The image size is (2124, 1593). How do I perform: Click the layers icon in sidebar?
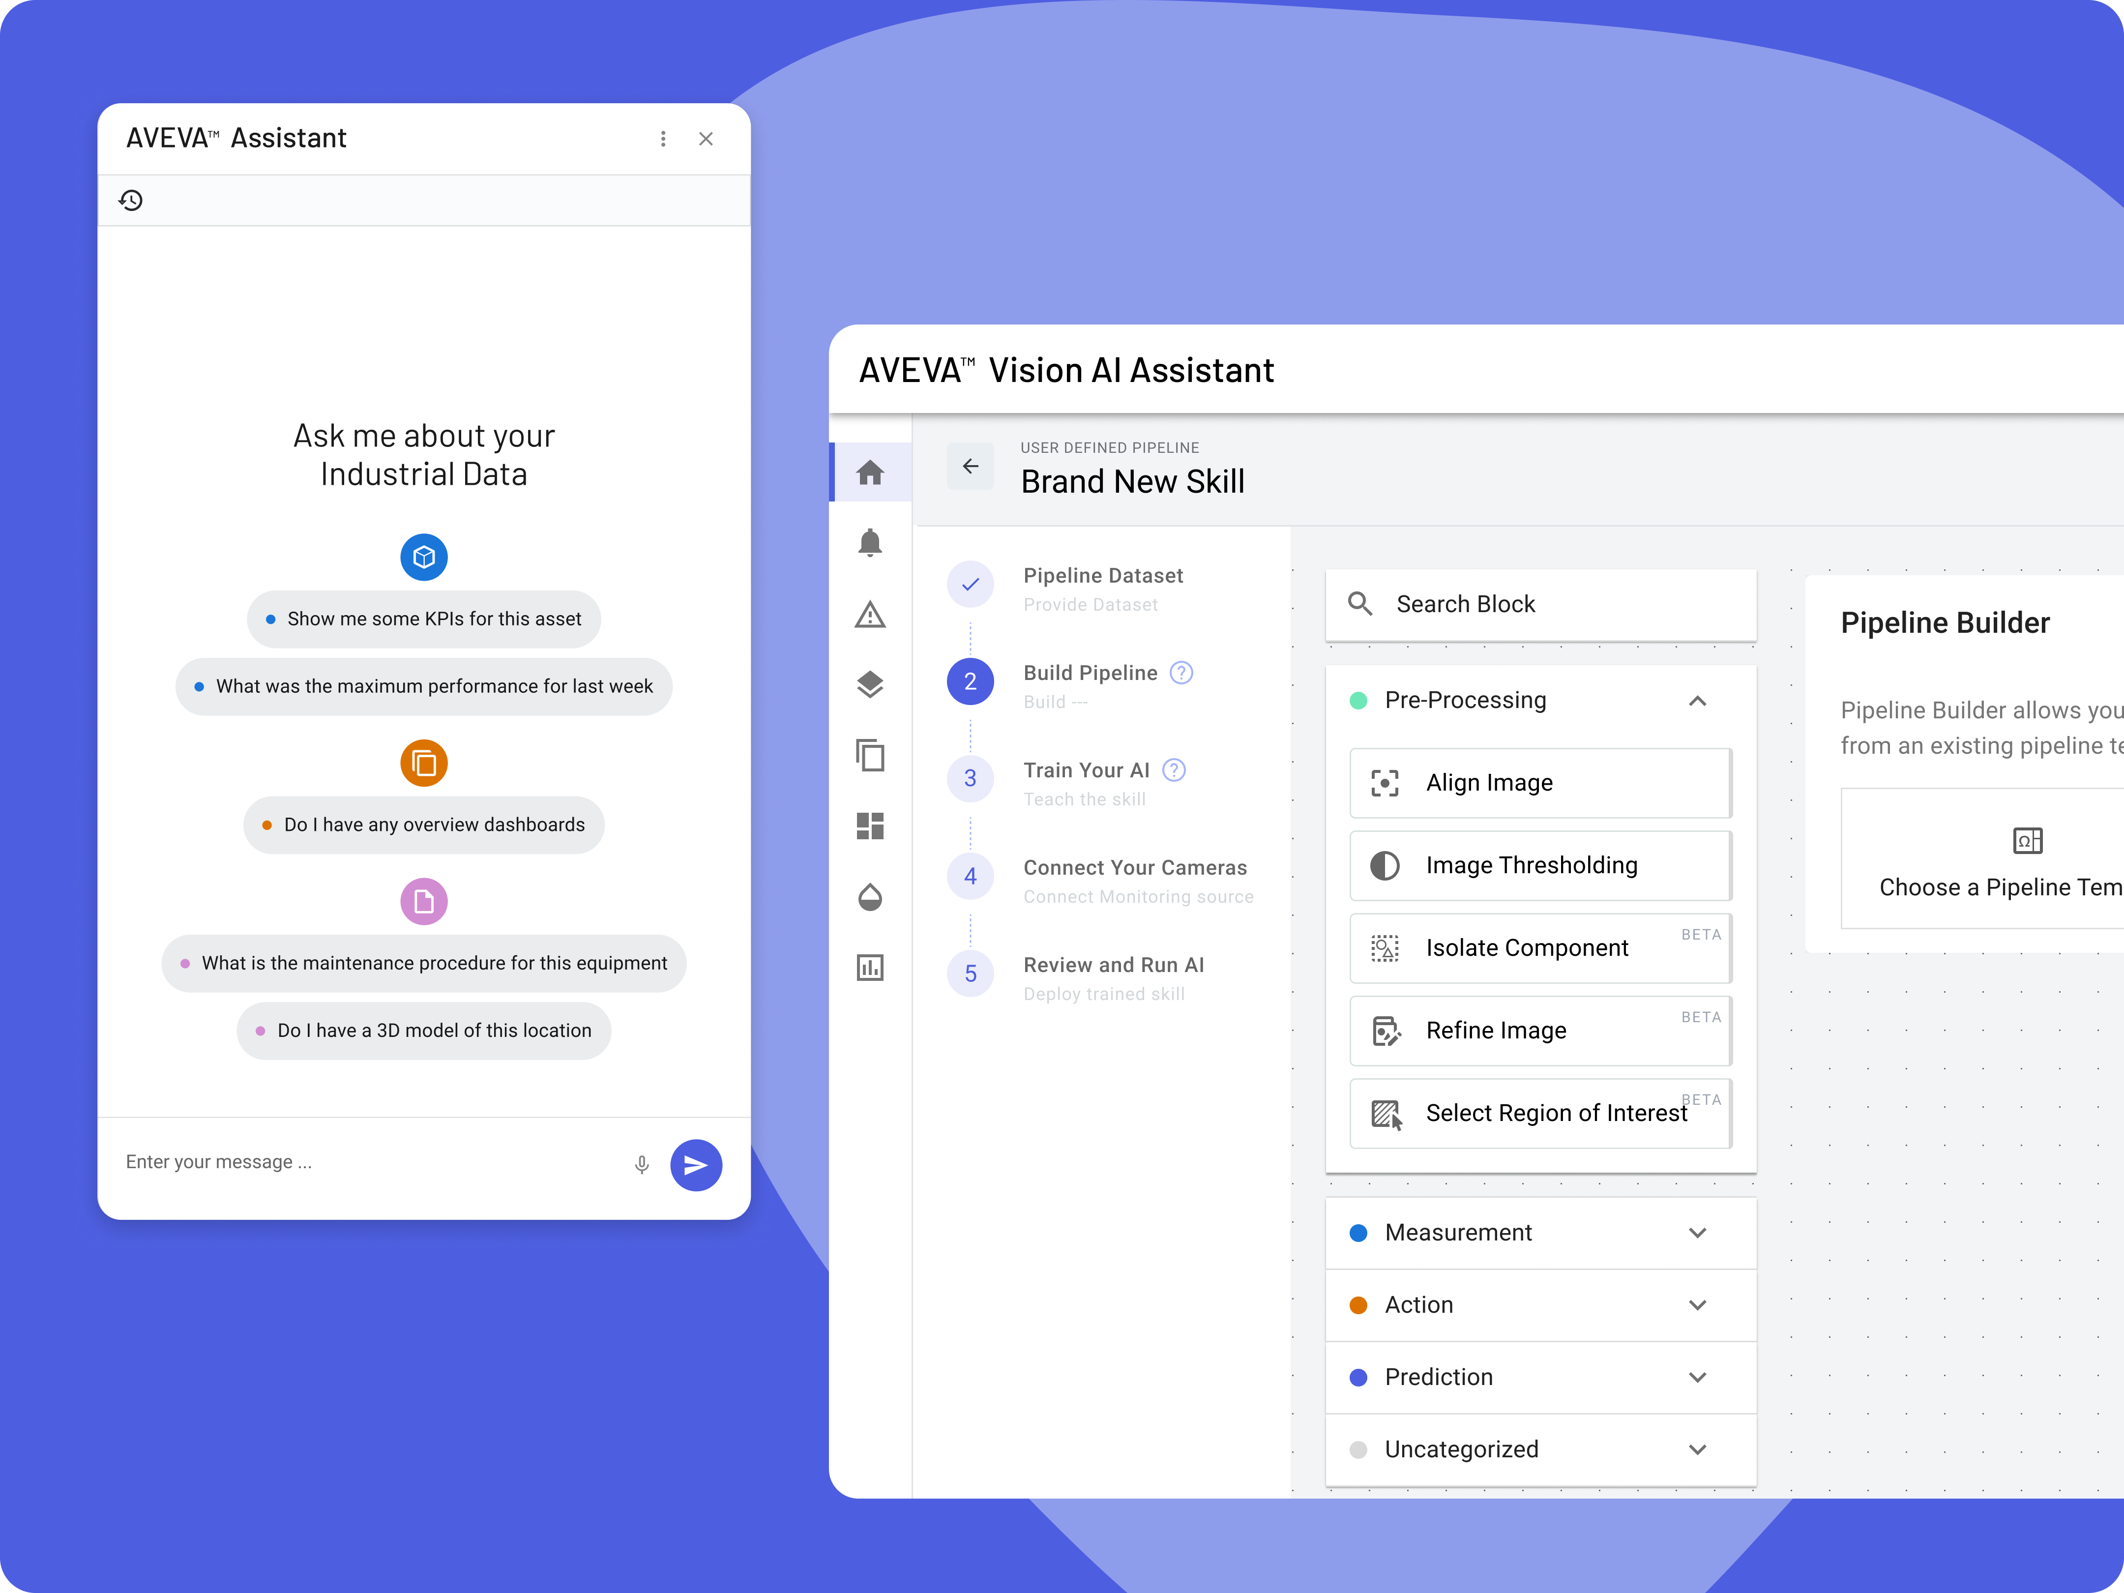pyautogui.click(x=870, y=684)
